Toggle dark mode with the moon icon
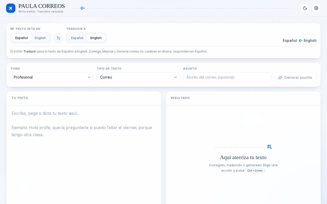327x204 pixels. (305, 8)
